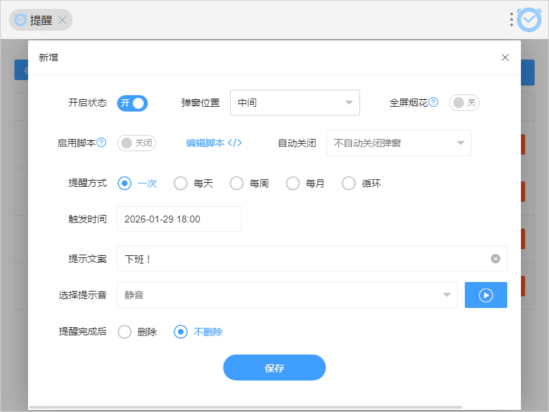Close the 新增 dialog
This screenshot has height=412, width=549.
click(505, 57)
